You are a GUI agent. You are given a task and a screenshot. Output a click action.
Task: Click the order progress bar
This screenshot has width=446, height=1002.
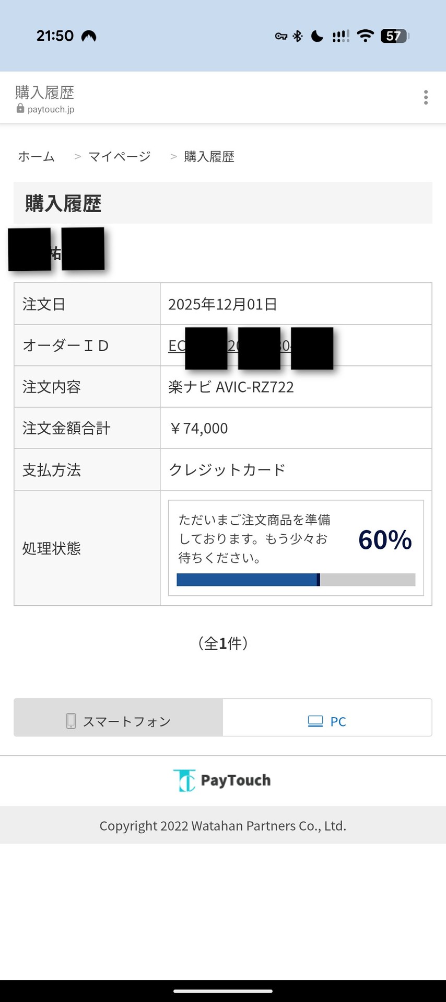point(296,579)
